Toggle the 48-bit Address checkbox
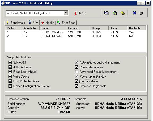The image size is (153, 121). click(10, 67)
